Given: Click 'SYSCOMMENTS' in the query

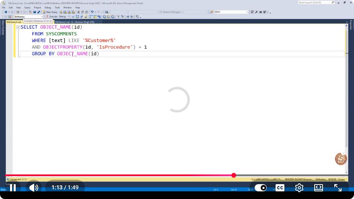Looking at the screenshot, I should [62, 34].
